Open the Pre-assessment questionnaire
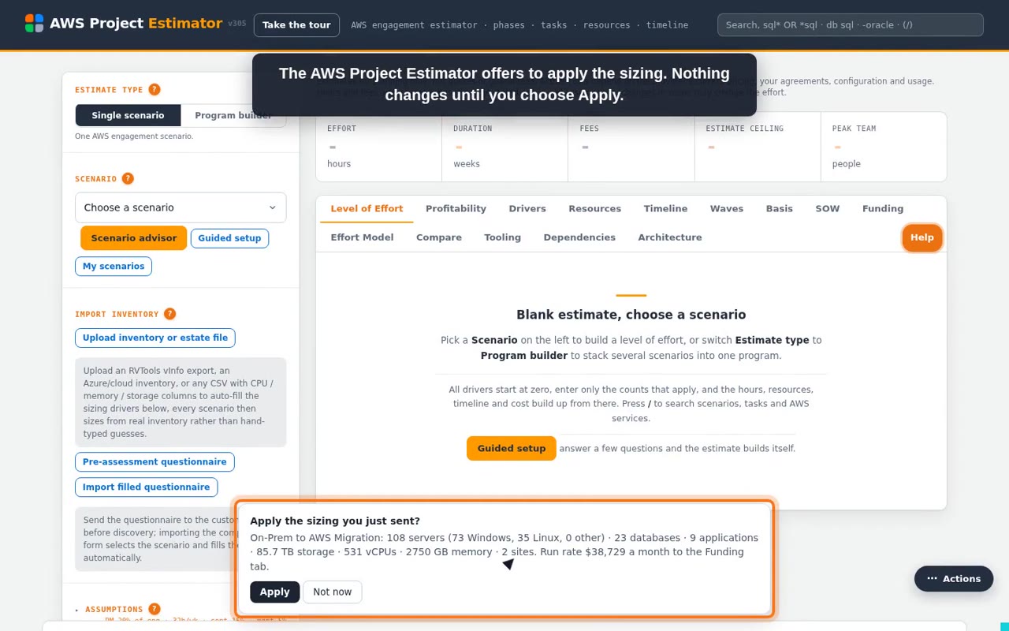Screen dimensions: 1009x631 pyautogui.click(x=155, y=462)
